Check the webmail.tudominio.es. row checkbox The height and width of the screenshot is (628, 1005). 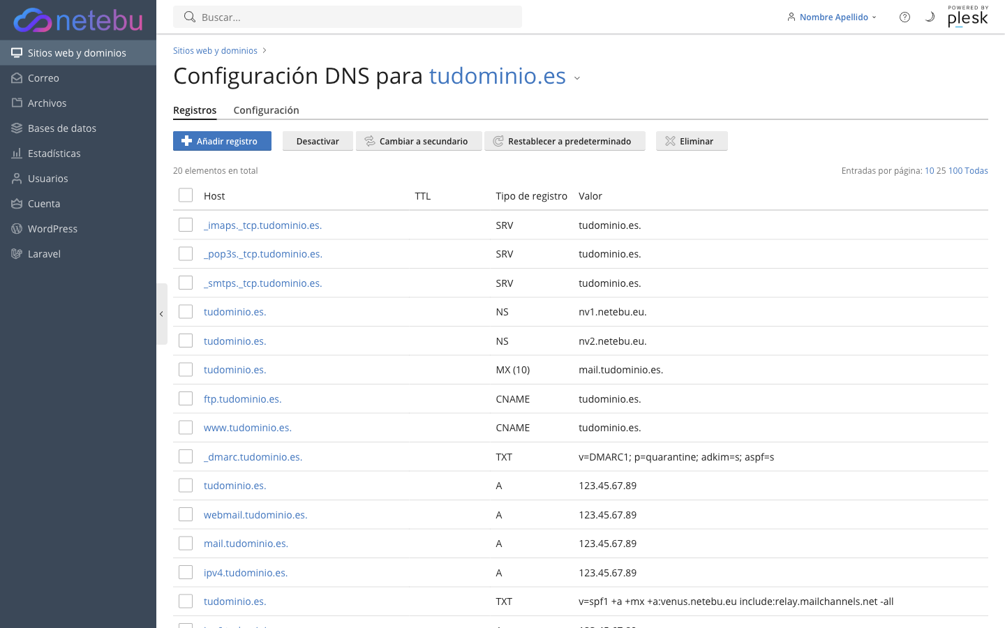click(x=186, y=514)
